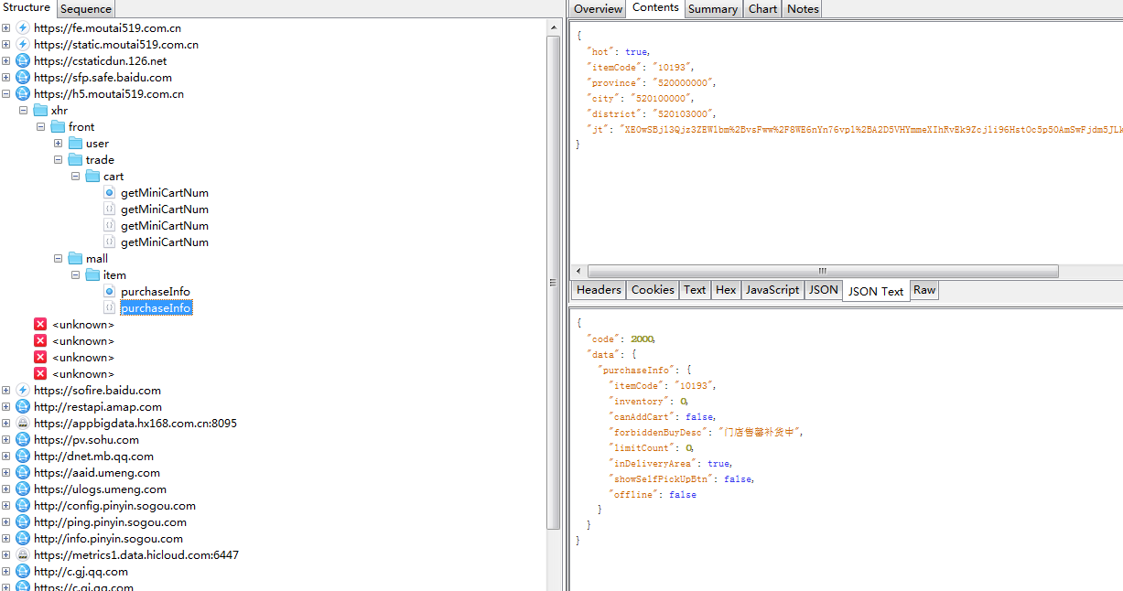
Task: Click the cart folder icon
Action: point(92,177)
